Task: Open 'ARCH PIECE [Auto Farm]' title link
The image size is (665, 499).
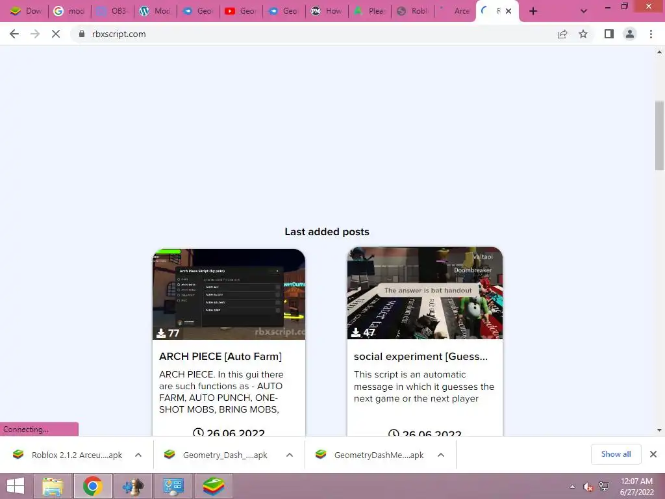Action: (220, 357)
